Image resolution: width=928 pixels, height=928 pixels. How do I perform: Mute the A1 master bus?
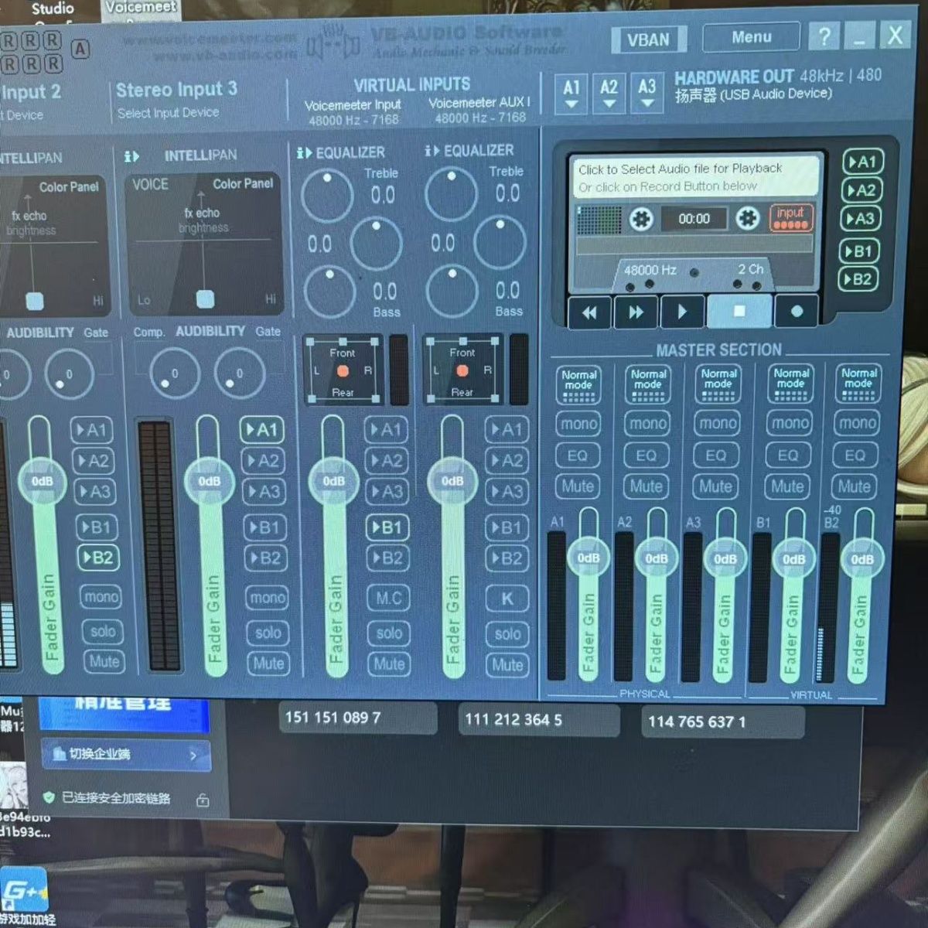pyautogui.click(x=578, y=486)
